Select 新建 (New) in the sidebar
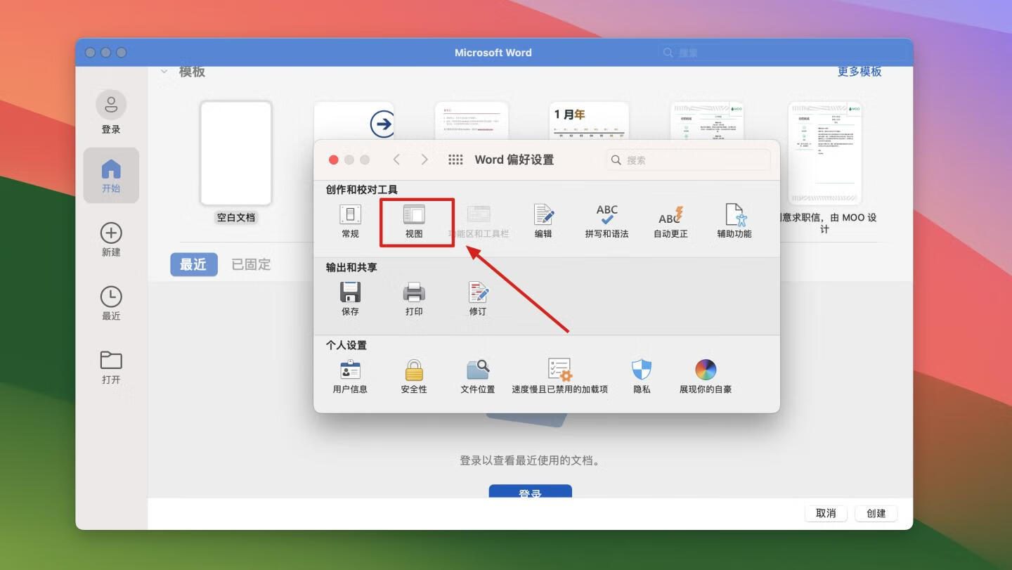 click(x=111, y=239)
